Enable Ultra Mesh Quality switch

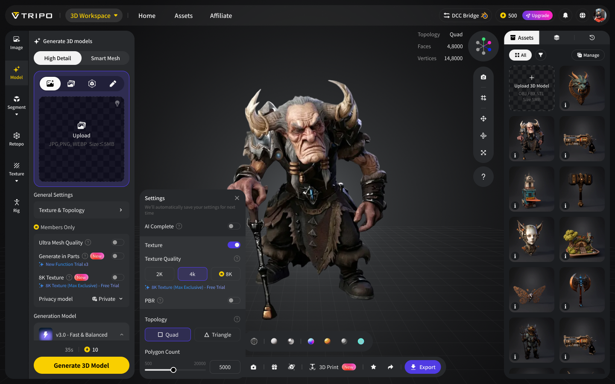[x=118, y=242]
